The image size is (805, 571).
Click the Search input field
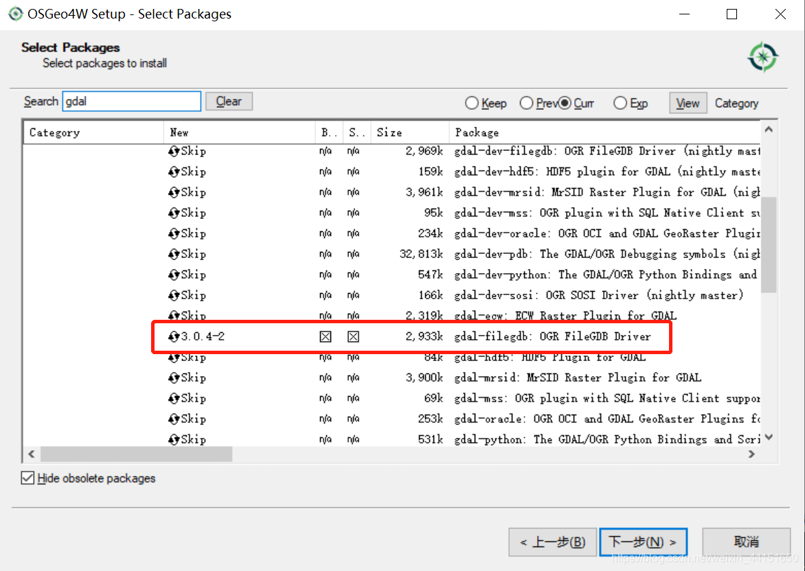tap(132, 102)
